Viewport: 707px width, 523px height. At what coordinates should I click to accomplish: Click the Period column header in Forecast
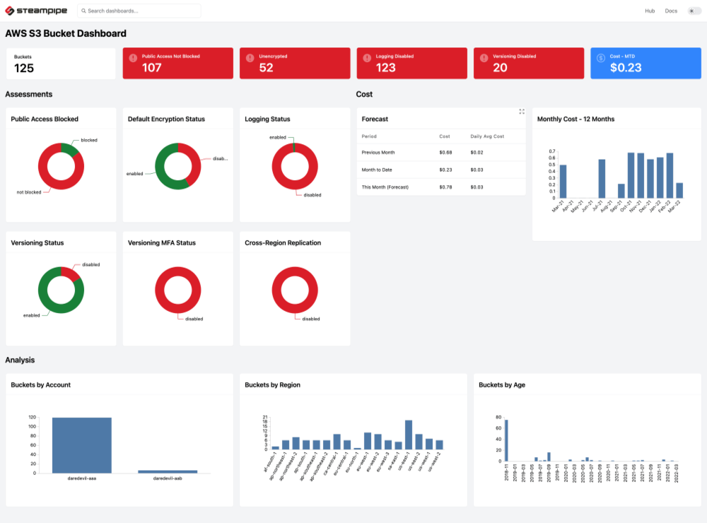[369, 136]
